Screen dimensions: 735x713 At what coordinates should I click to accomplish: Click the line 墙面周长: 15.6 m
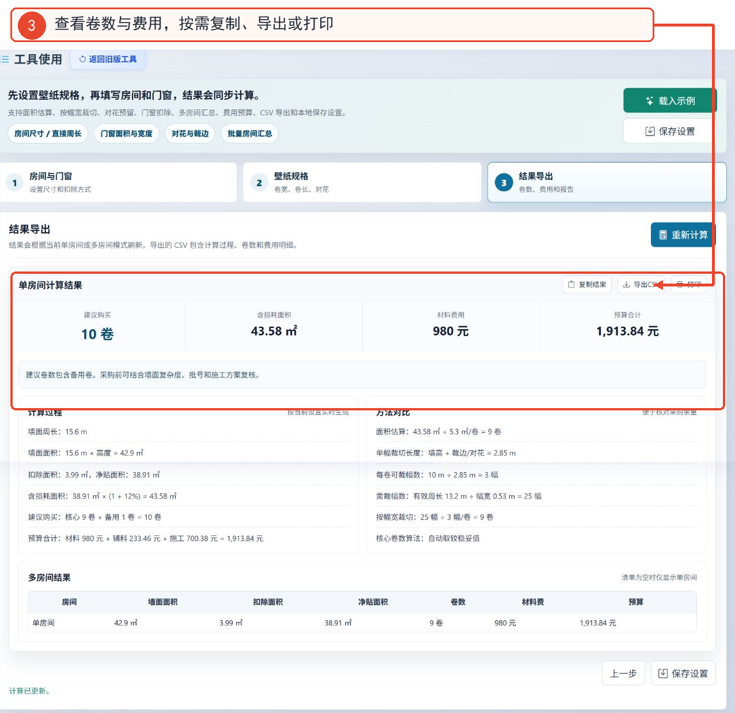pyautogui.click(x=58, y=432)
